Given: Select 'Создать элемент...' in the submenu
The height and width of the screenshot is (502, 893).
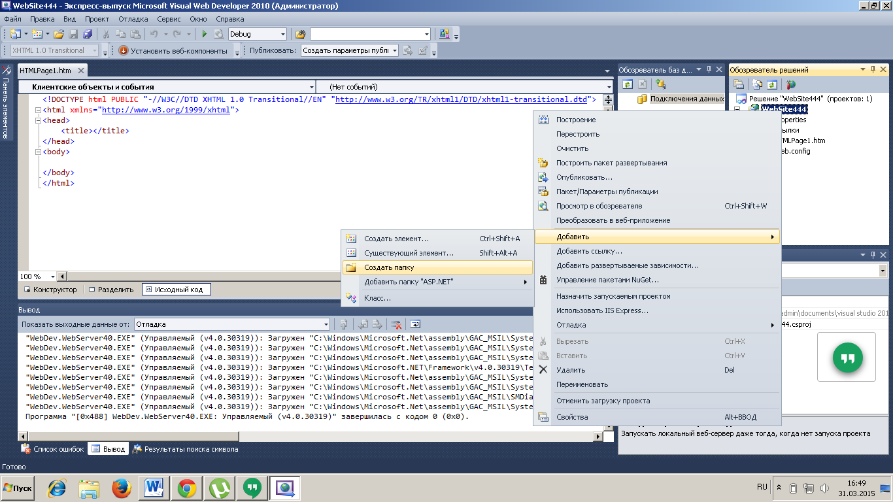Looking at the screenshot, I should pyautogui.click(x=437, y=239).
